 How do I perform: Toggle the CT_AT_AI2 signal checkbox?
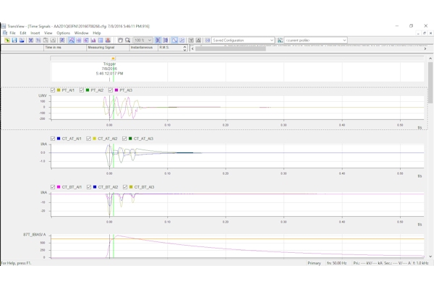(x=89, y=139)
